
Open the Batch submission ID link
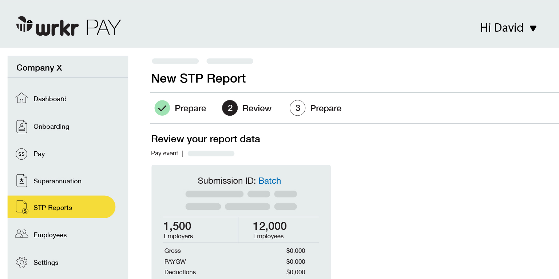(269, 181)
